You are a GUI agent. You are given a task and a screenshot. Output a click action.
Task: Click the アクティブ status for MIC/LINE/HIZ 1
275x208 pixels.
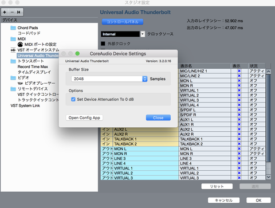pos(257,71)
